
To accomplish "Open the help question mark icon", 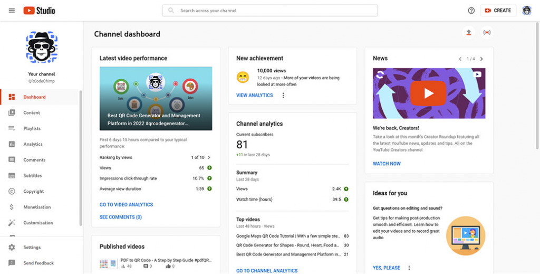I will 471,11.
